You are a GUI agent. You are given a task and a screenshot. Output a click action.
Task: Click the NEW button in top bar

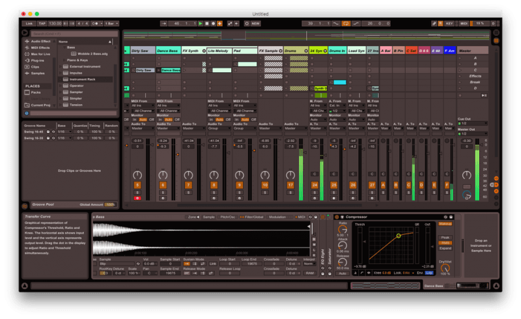coord(255,23)
